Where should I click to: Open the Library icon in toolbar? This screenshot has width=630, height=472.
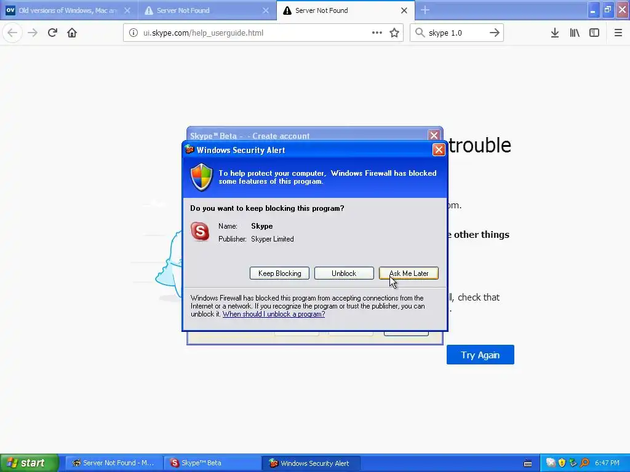575,33
